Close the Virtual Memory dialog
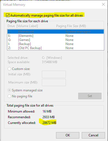This screenshot has width=108, height=141. [103, 4]
